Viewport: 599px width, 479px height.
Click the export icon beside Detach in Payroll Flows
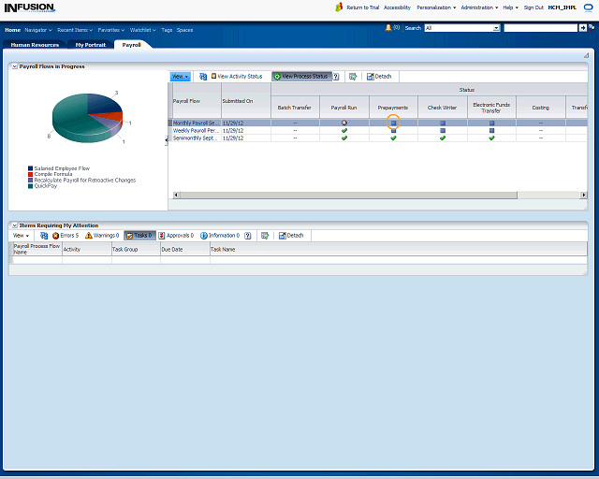tap(352, 76)
